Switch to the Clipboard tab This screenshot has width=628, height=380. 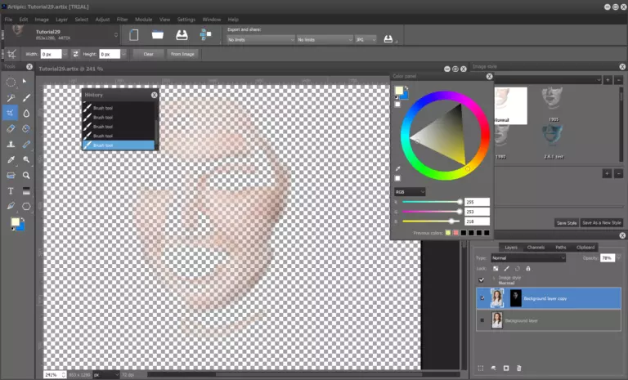tap(585, 248)
